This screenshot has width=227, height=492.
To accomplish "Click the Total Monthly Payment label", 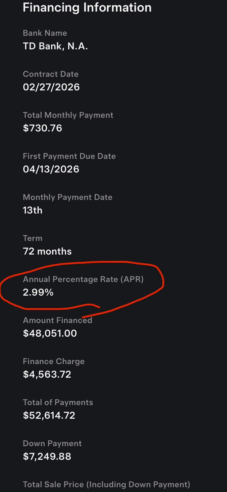I will pos(68,115).
